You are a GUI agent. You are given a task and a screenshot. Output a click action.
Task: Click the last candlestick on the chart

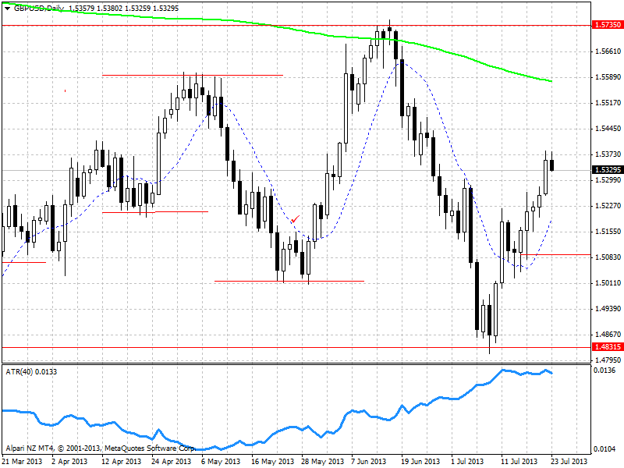tap(552, 165)
